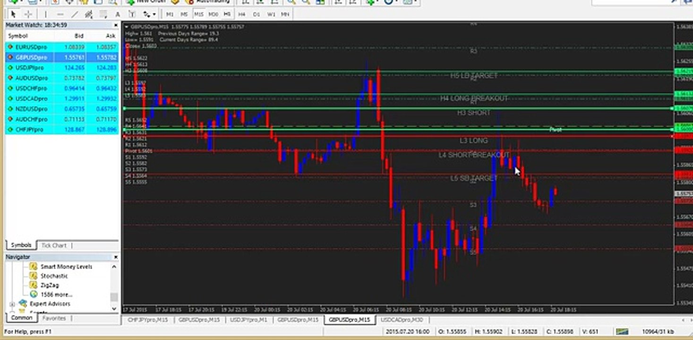693x340 pixels.
Task: Click the EURUSDpro symbol icon
Action: tap(10, 47)
